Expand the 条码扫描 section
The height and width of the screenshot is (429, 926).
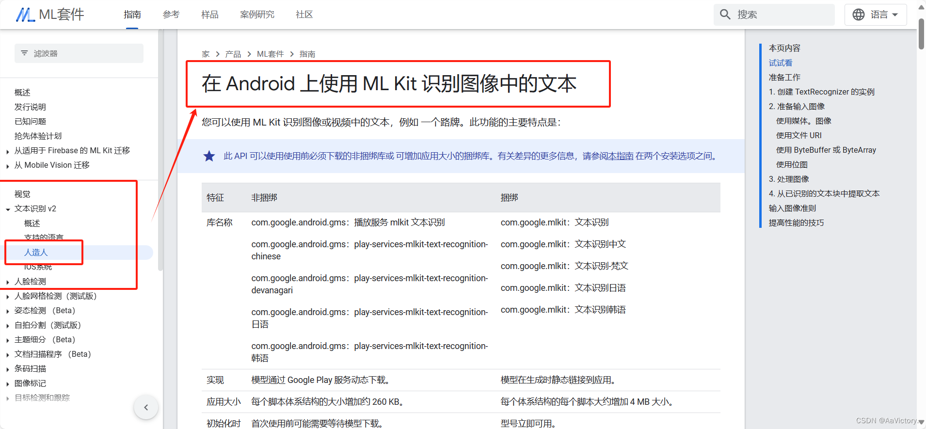pyautogui.click(x=8, y=369)
